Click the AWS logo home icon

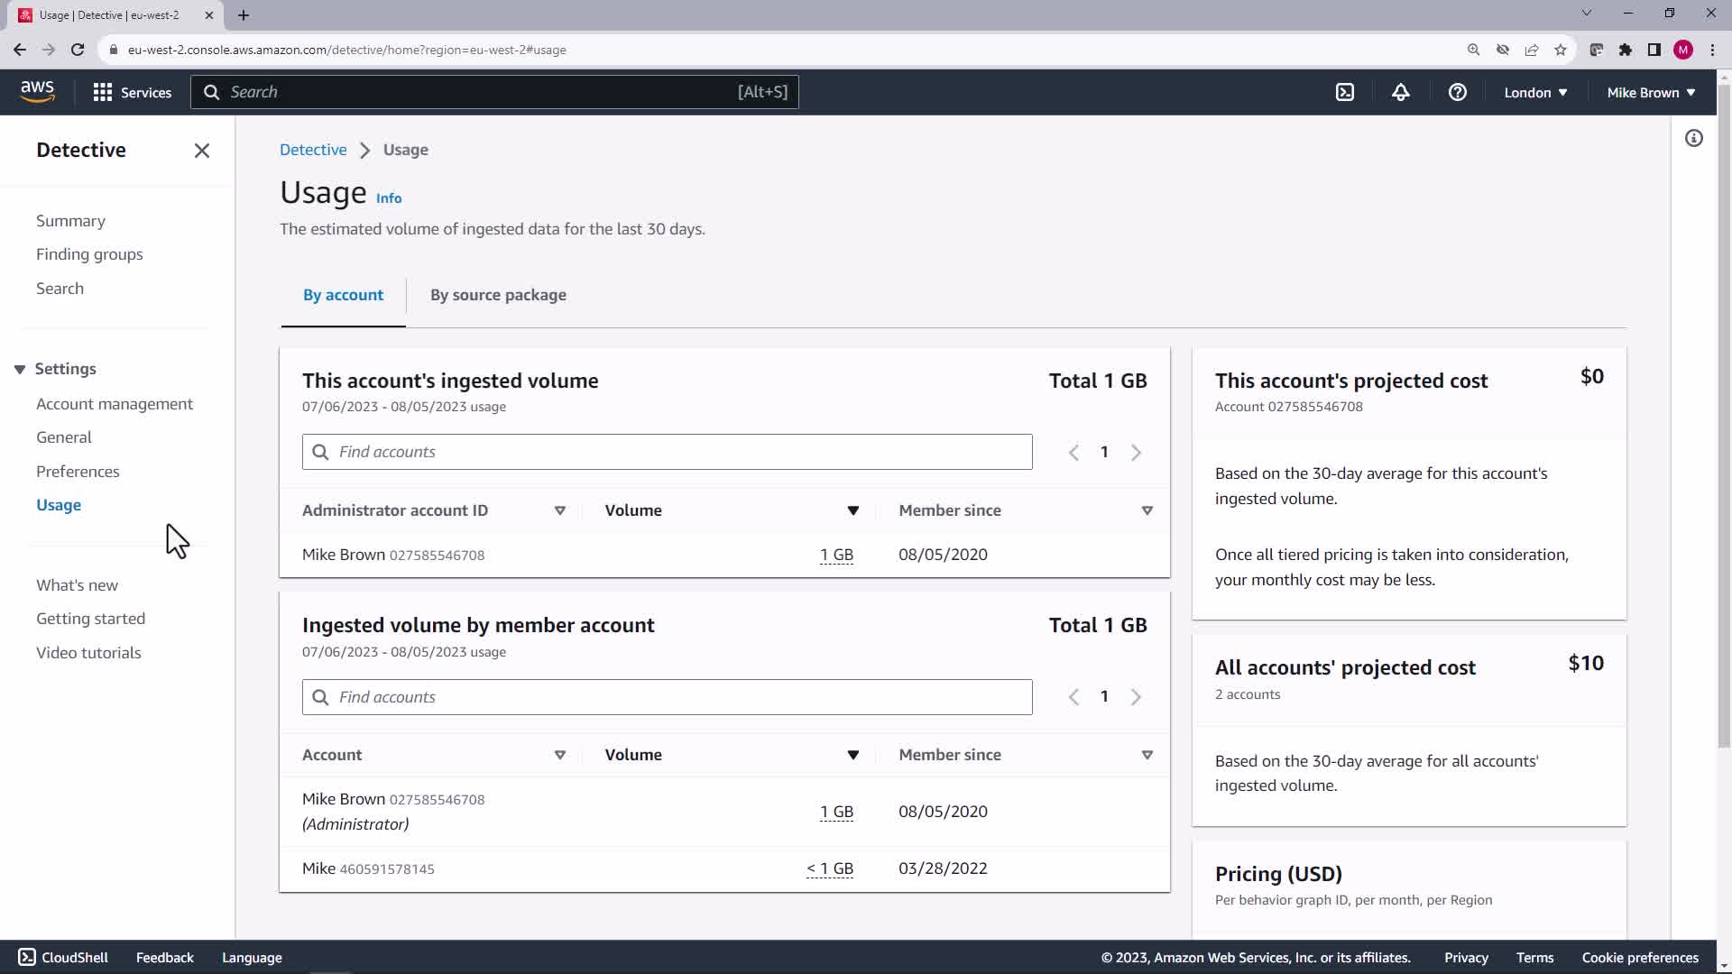pyautogui.click(x=37, y=91)
